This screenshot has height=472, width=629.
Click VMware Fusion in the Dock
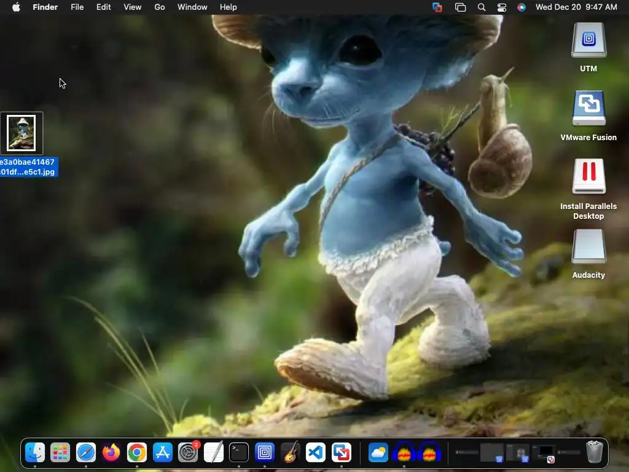[x=342, y=452]
